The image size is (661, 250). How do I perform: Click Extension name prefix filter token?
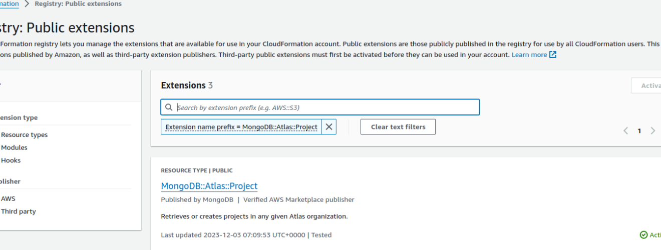(241, 127)
